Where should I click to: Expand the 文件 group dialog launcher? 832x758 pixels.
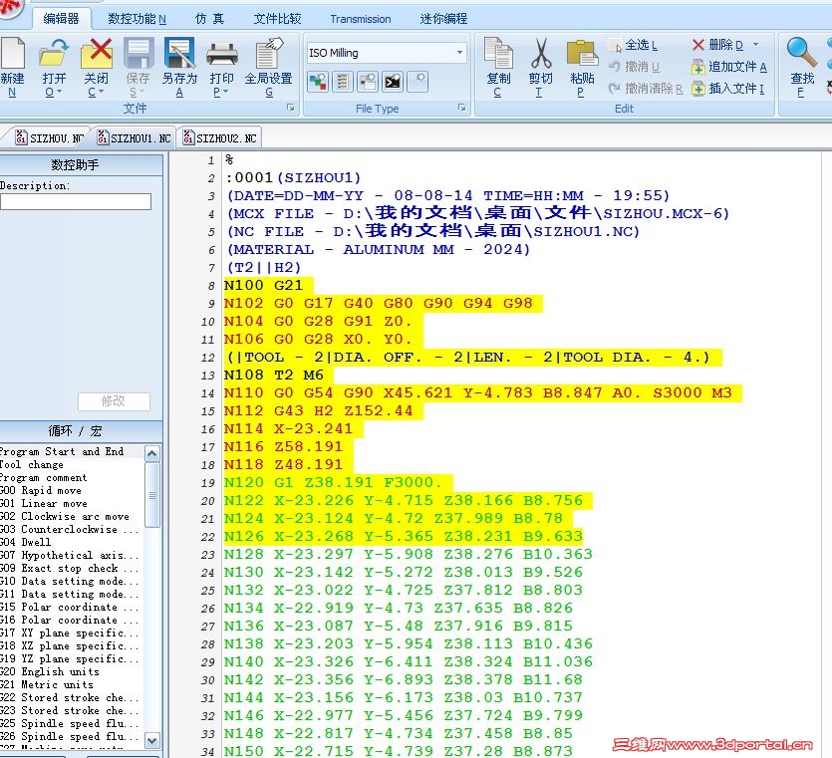coord(290,108)
